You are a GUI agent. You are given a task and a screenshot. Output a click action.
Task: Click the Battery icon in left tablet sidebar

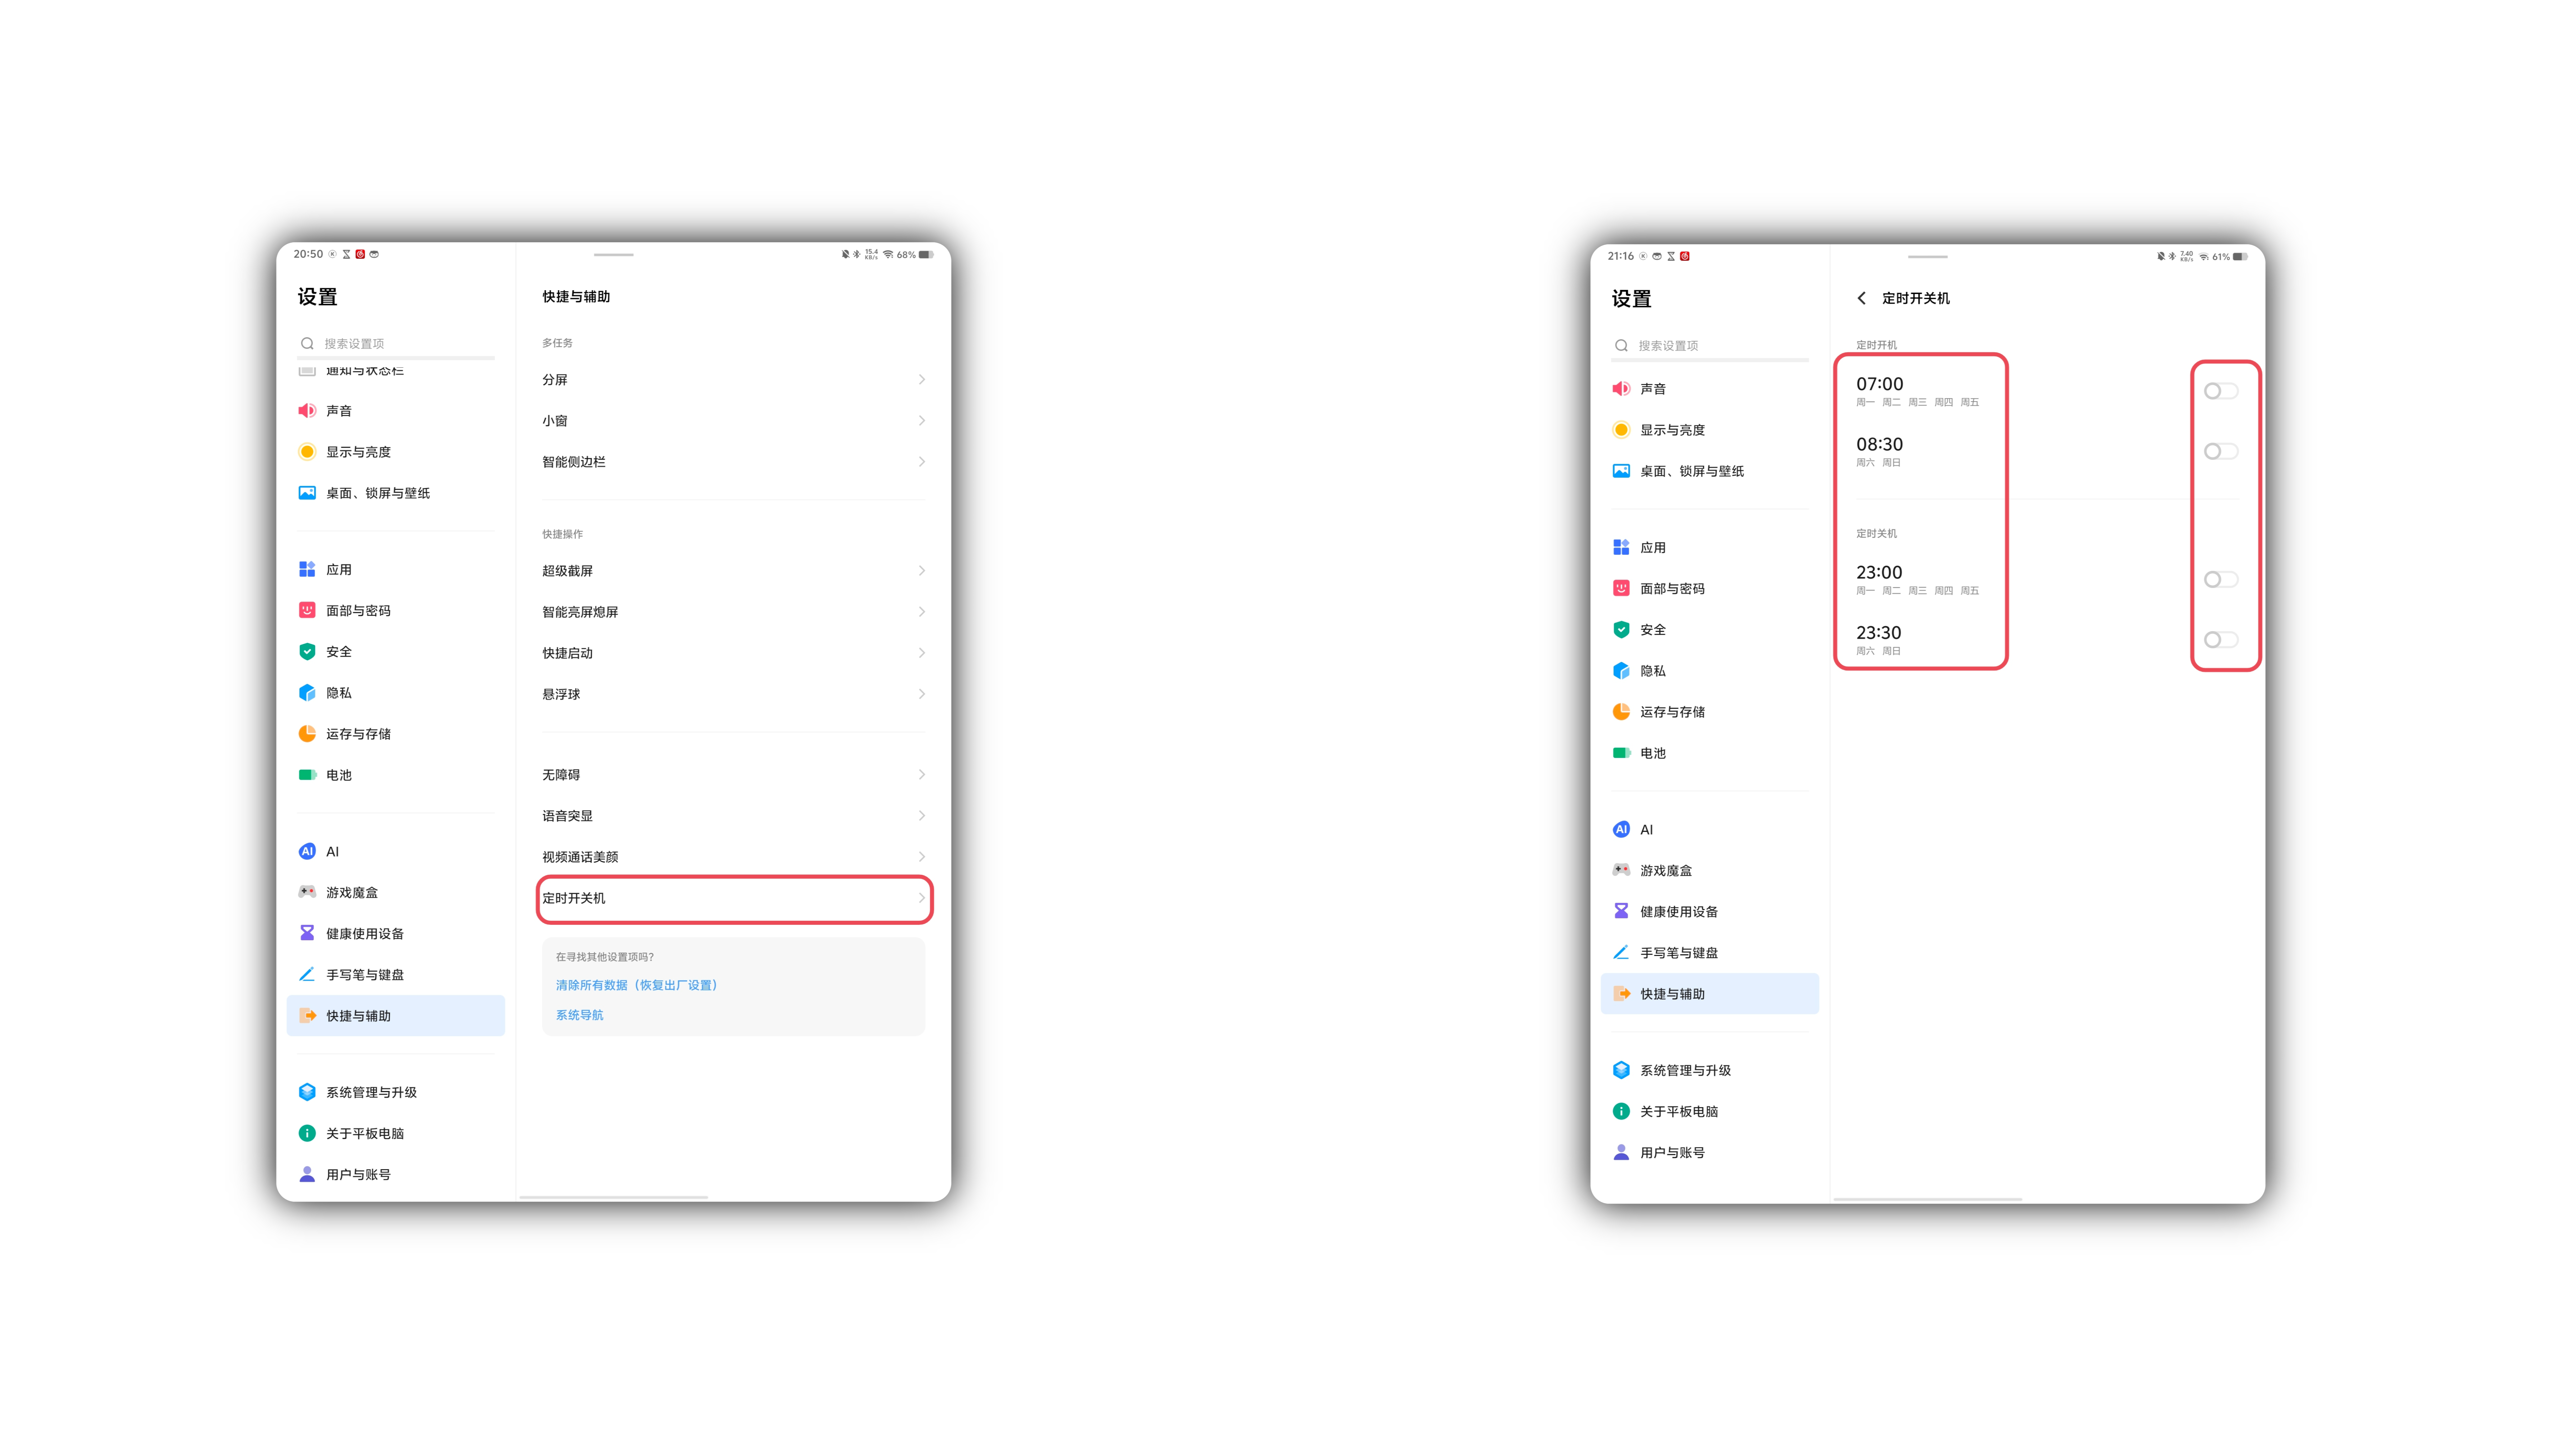pos(307,775)
